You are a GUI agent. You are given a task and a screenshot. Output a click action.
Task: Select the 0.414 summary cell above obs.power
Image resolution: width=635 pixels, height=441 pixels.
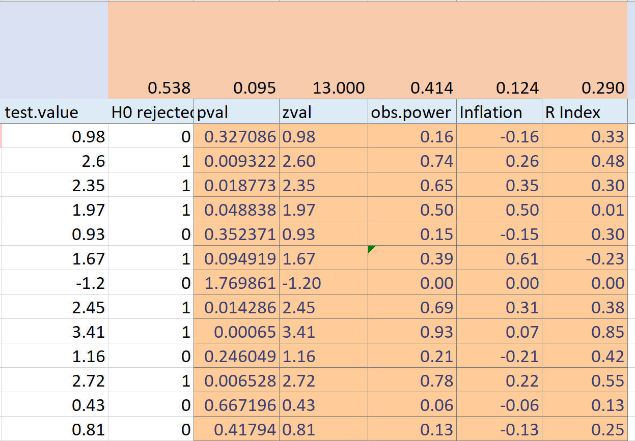coord(411,88)
